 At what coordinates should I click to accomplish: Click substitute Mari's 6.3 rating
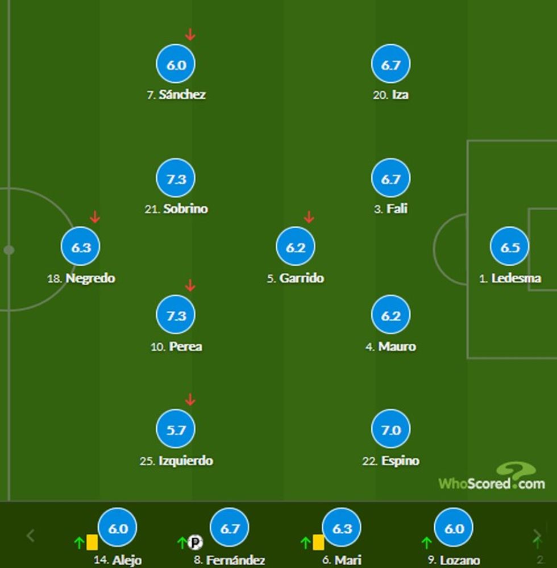tap(342, 528)
